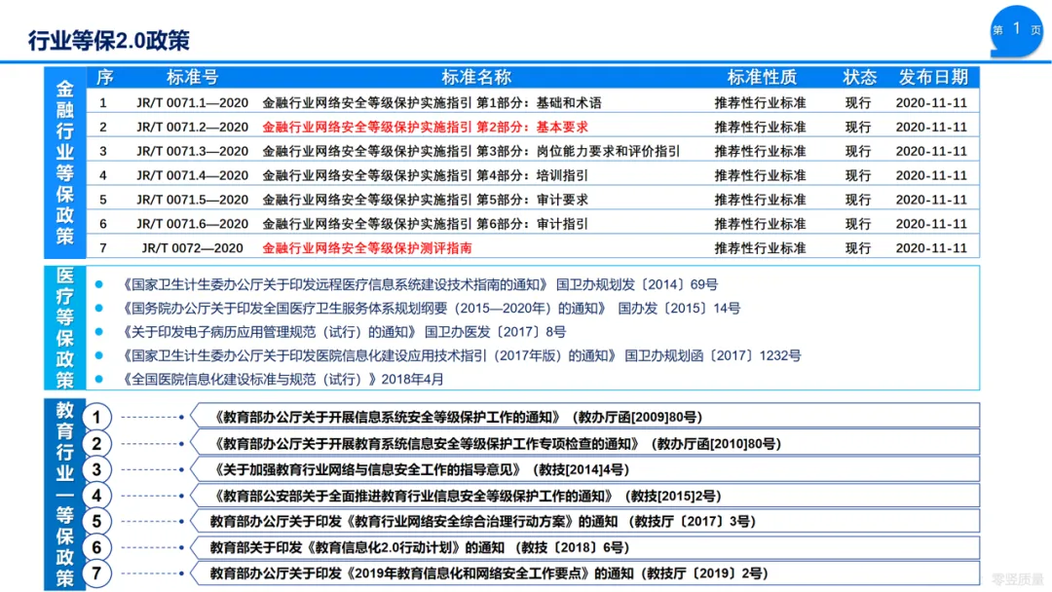This screenshot has width=1052, height=592.
Task: Click the 标准性质 column header
Action: click(x=762, y=77)
